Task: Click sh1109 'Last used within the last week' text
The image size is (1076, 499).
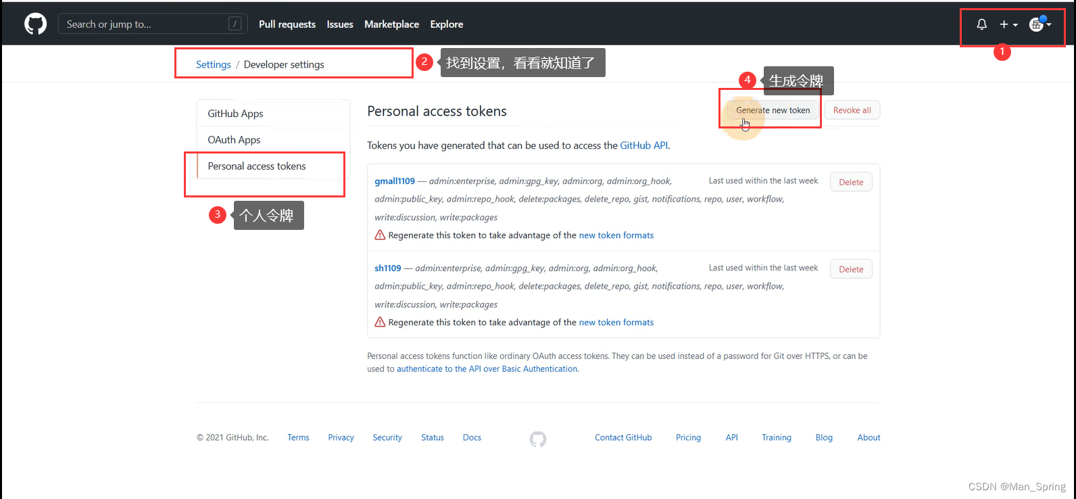Action: tap(763, 268)
